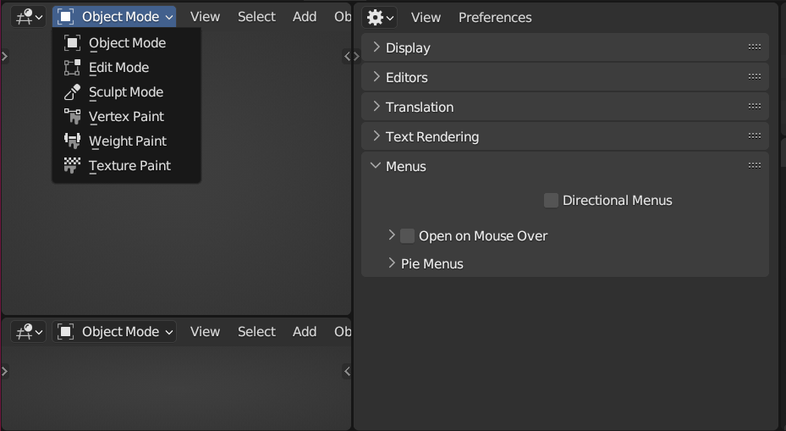Open Select menu in lower viewport header
The width and height of the screenshot is (786, 431).
pyautogui.click(x=256, y=332)
